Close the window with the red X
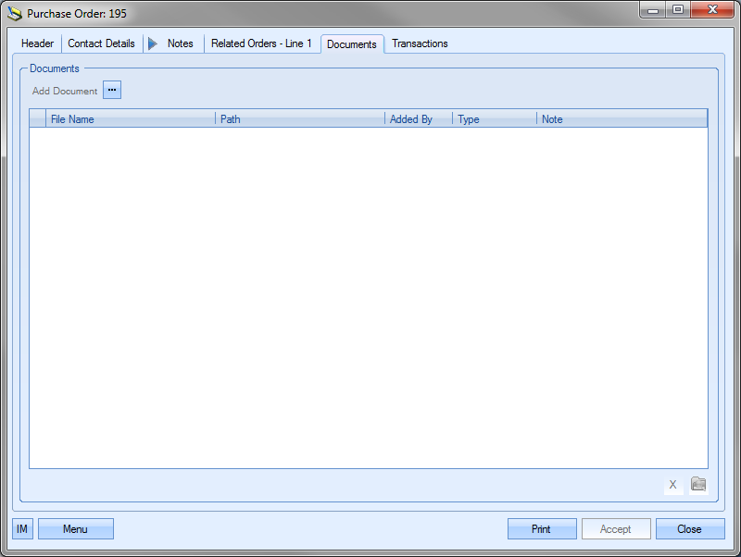The image size is (741, 557). (712, 9)
